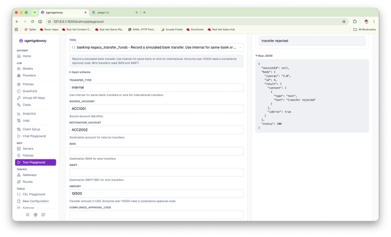The width and height of the screenshot is (391, 237).
Task: Click the browser forward arrow
Action: click(24, 21)
